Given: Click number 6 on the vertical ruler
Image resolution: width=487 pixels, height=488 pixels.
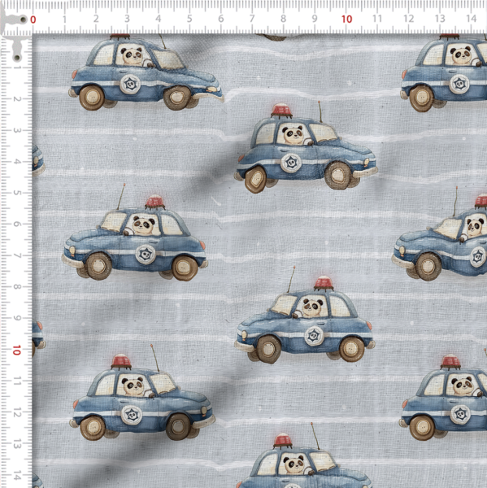Looking at the screenshot, I should (17, 224).
